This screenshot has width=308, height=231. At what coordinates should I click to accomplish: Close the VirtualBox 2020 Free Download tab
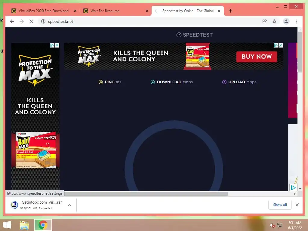click(75, 11)
